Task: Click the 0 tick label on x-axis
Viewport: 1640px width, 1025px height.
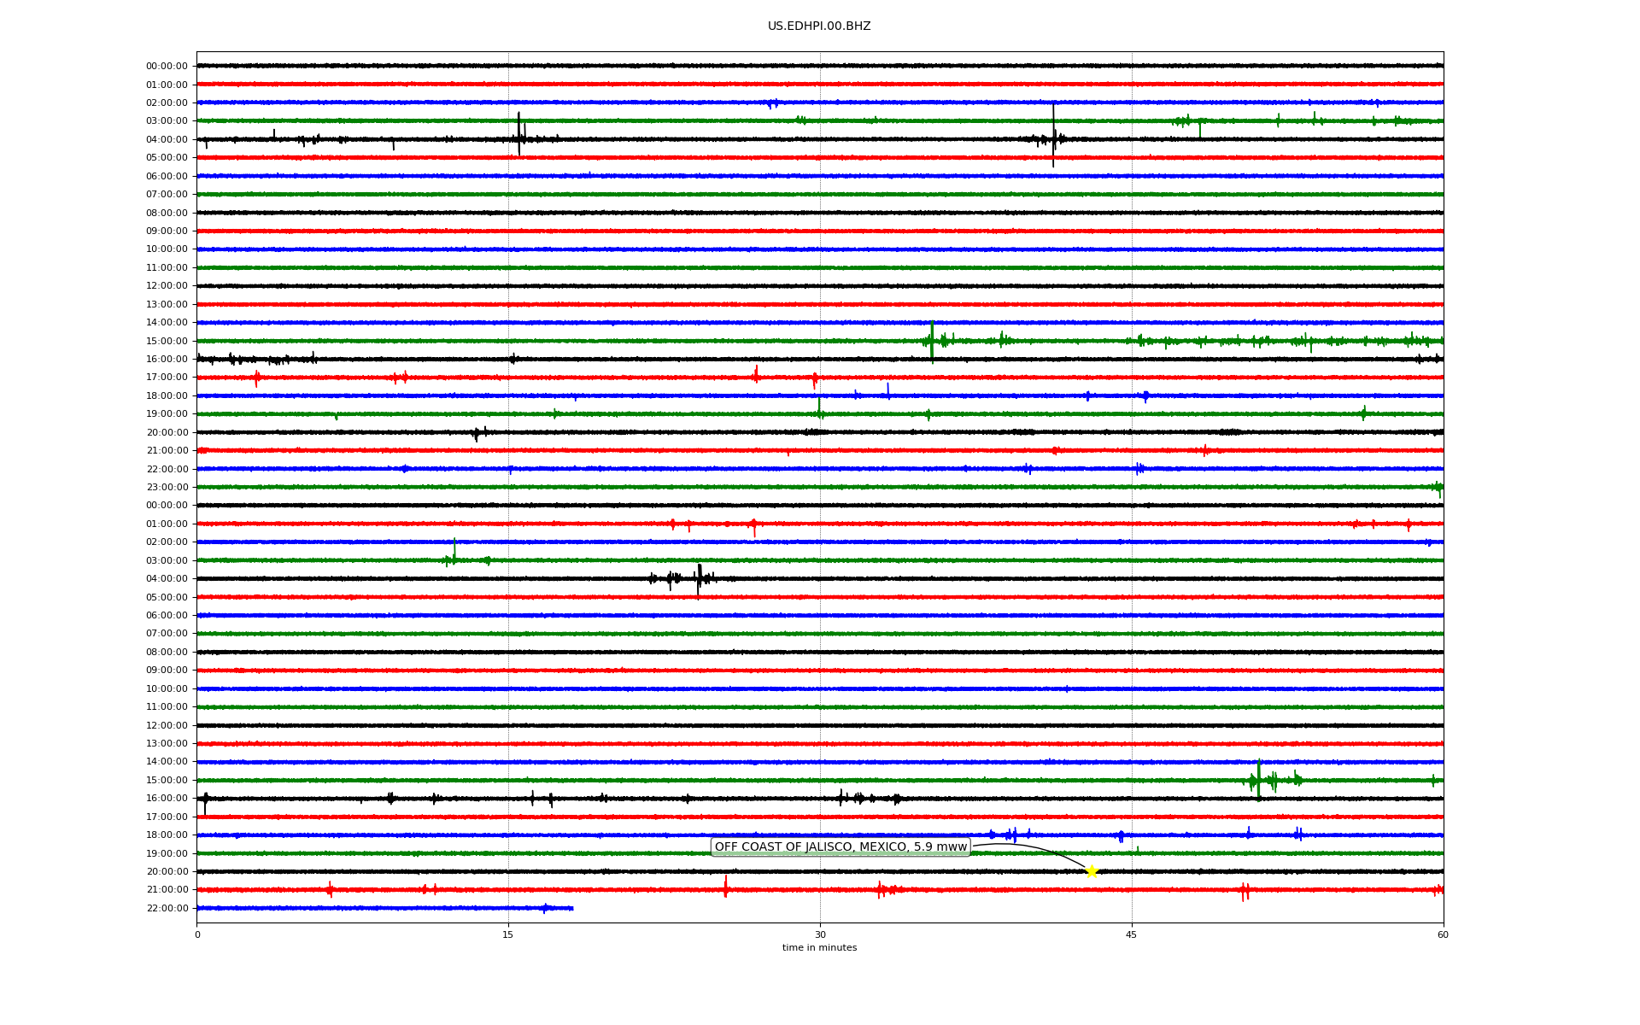Action: tap(197, 934)
